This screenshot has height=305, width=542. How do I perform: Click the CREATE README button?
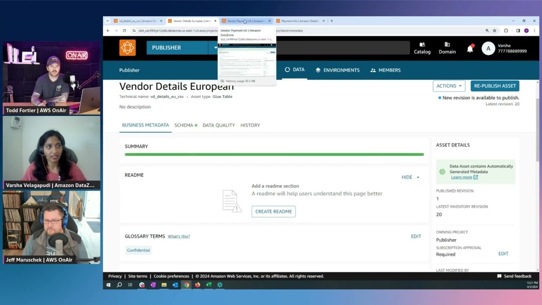[274, 212]
